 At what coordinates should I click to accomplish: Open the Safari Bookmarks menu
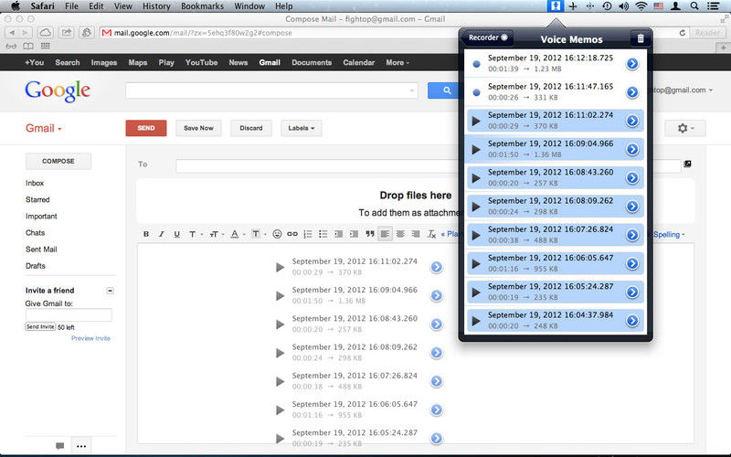202,6
